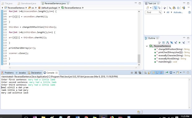Click the New Task icon in Task List
The image size is (192, 118).
[x=148, y=8]
